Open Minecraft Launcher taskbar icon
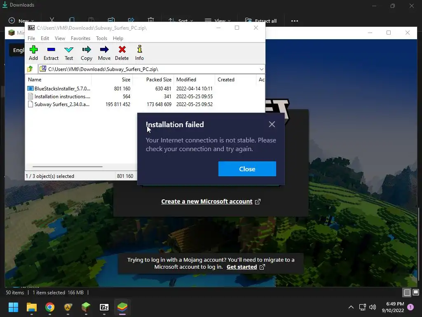This screenshot has height=317, width=422. pos(86,307)
